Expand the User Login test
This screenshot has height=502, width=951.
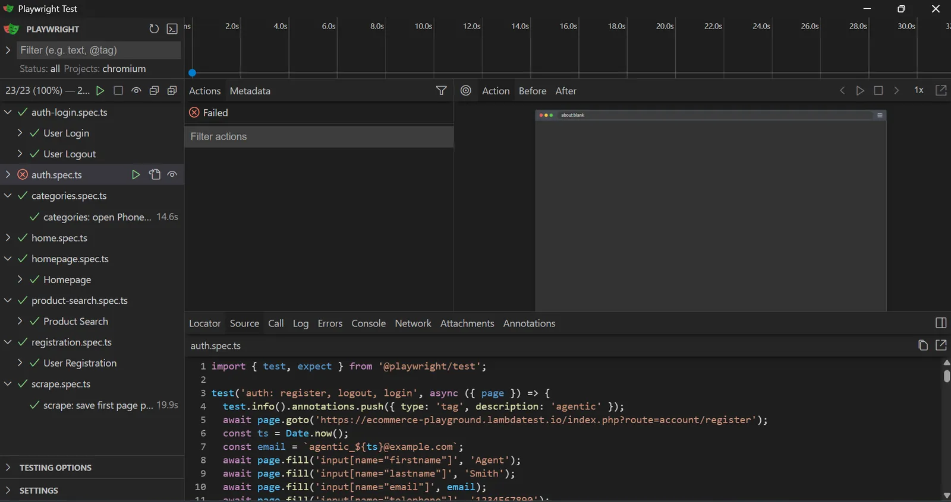click(20, 133)
